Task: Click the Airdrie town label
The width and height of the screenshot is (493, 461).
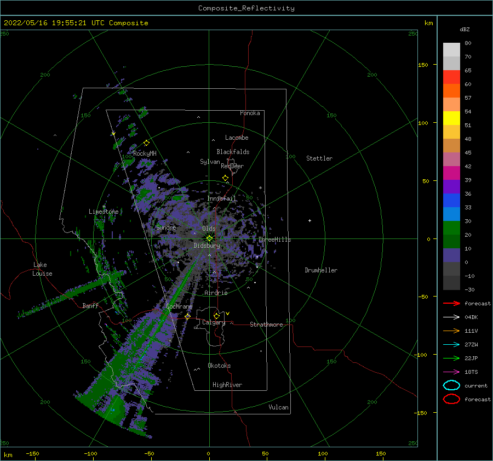Action: coord(216,293)
